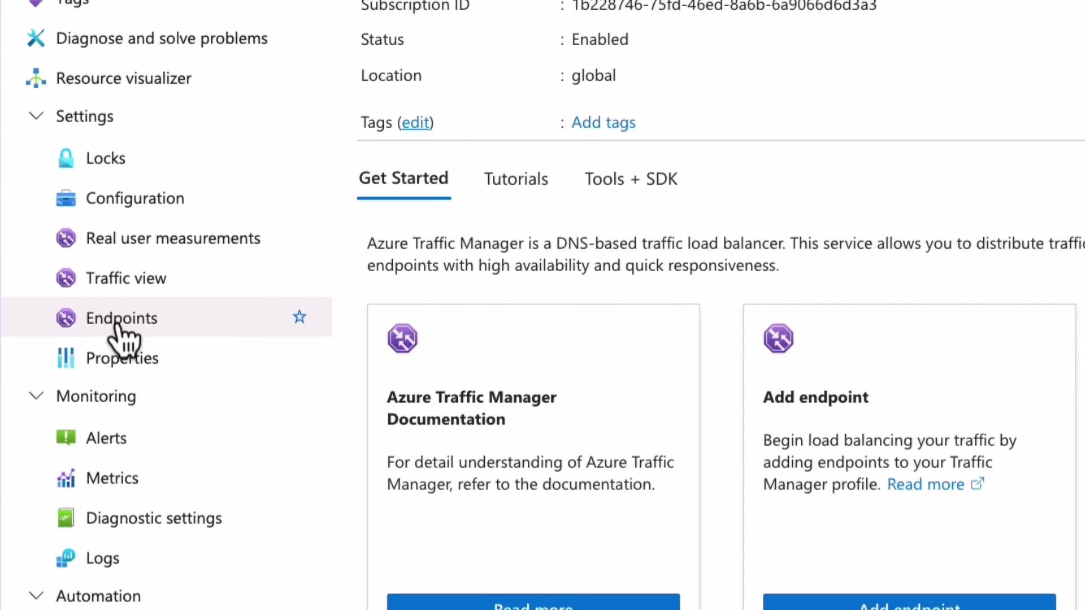Click the Locks padlock icon
The image size is (1085, 610).
(66, 158)
